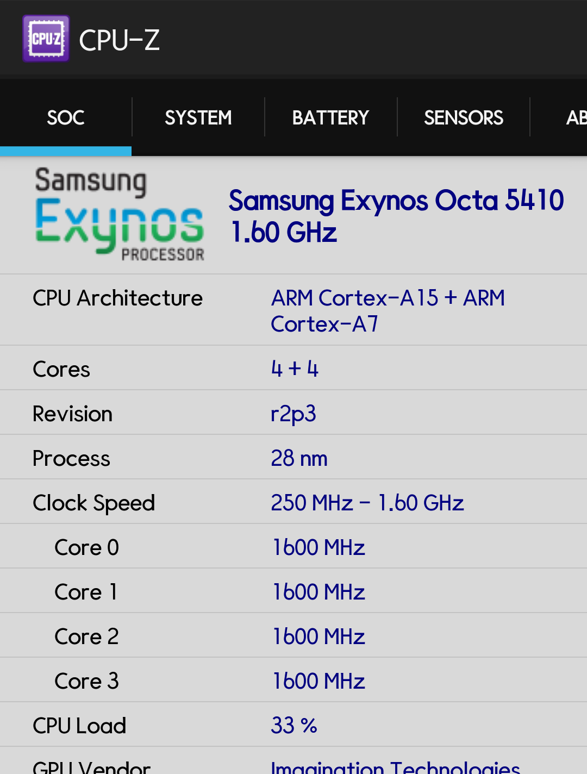The image size is (587, 774).
Task: Tap the Core 2 frequency row
Action: click(x=293, y=636)
